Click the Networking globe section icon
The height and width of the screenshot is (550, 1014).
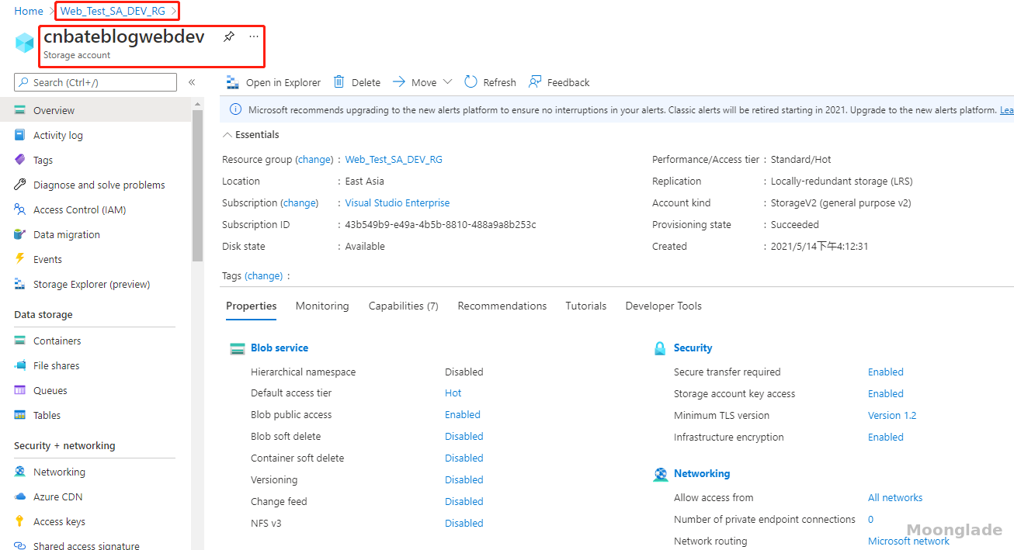tap(661, 474)
